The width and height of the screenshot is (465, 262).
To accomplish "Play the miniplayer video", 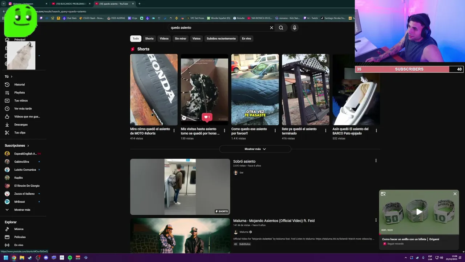I will tap(419, 212).
